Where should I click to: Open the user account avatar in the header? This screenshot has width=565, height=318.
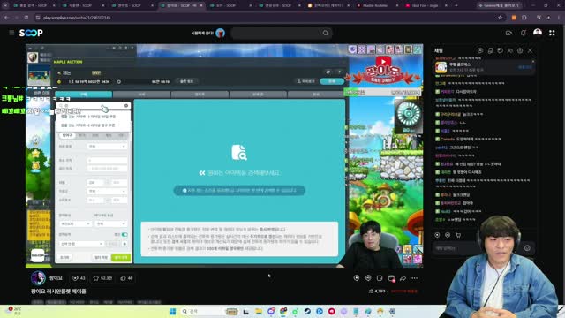[538, 33]
